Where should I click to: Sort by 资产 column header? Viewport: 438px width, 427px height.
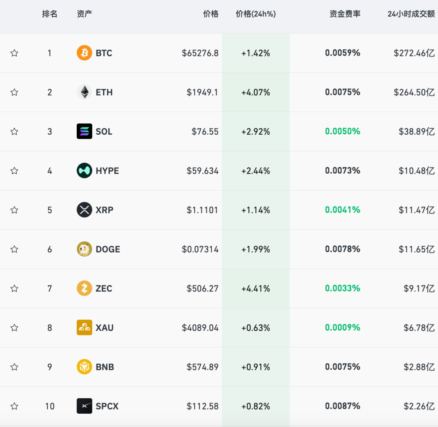[84, 14]
